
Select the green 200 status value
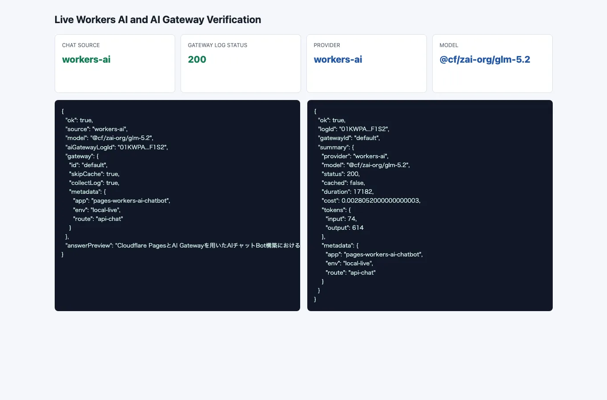tap(197, 60)
